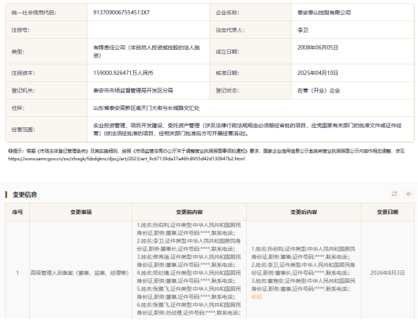Select registration authority 泰安市市场监督管理局开发区分局
418x320 pixels.
coord(133,91)
